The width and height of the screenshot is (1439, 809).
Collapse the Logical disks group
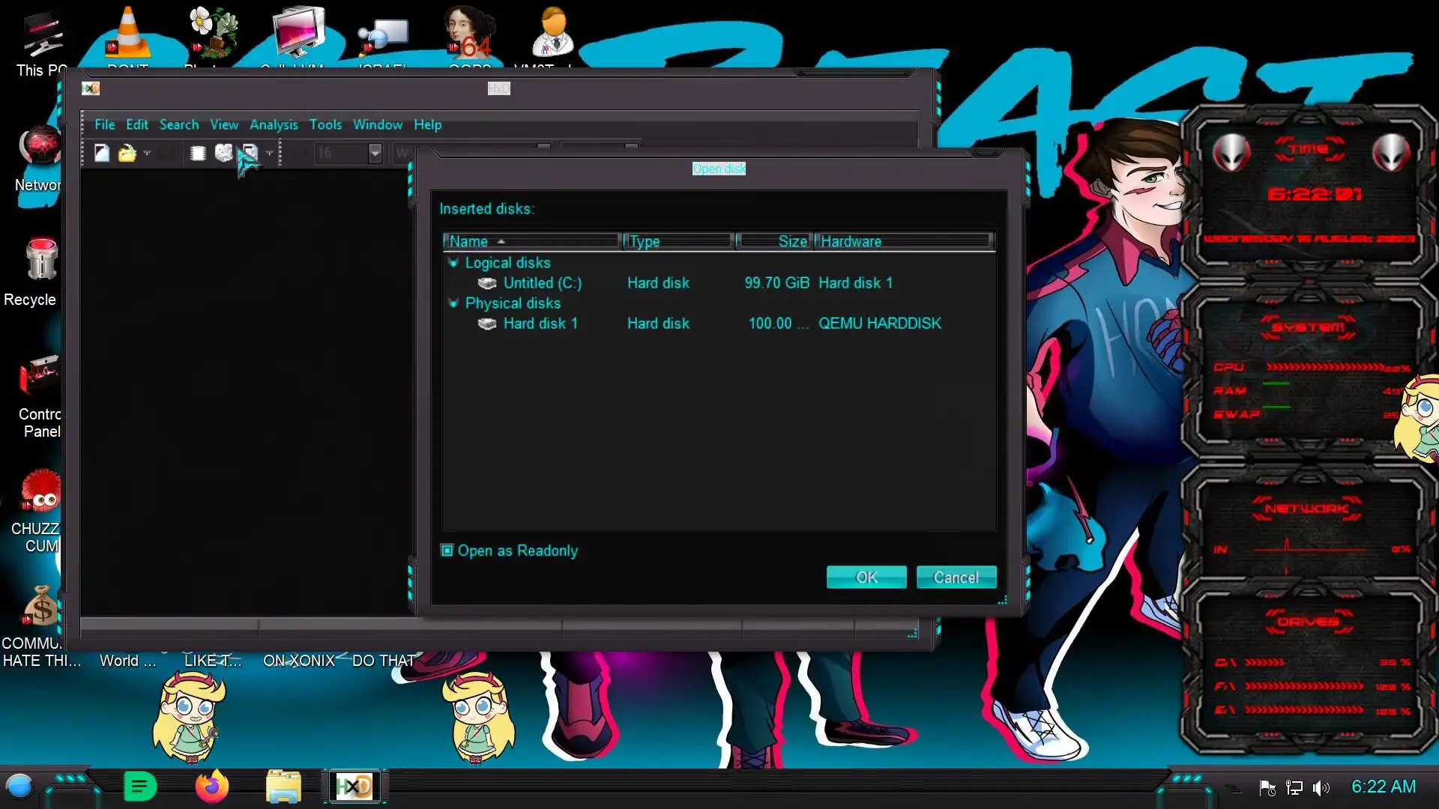(453, 263)
